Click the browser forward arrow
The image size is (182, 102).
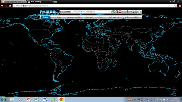[x=6, y=6]
